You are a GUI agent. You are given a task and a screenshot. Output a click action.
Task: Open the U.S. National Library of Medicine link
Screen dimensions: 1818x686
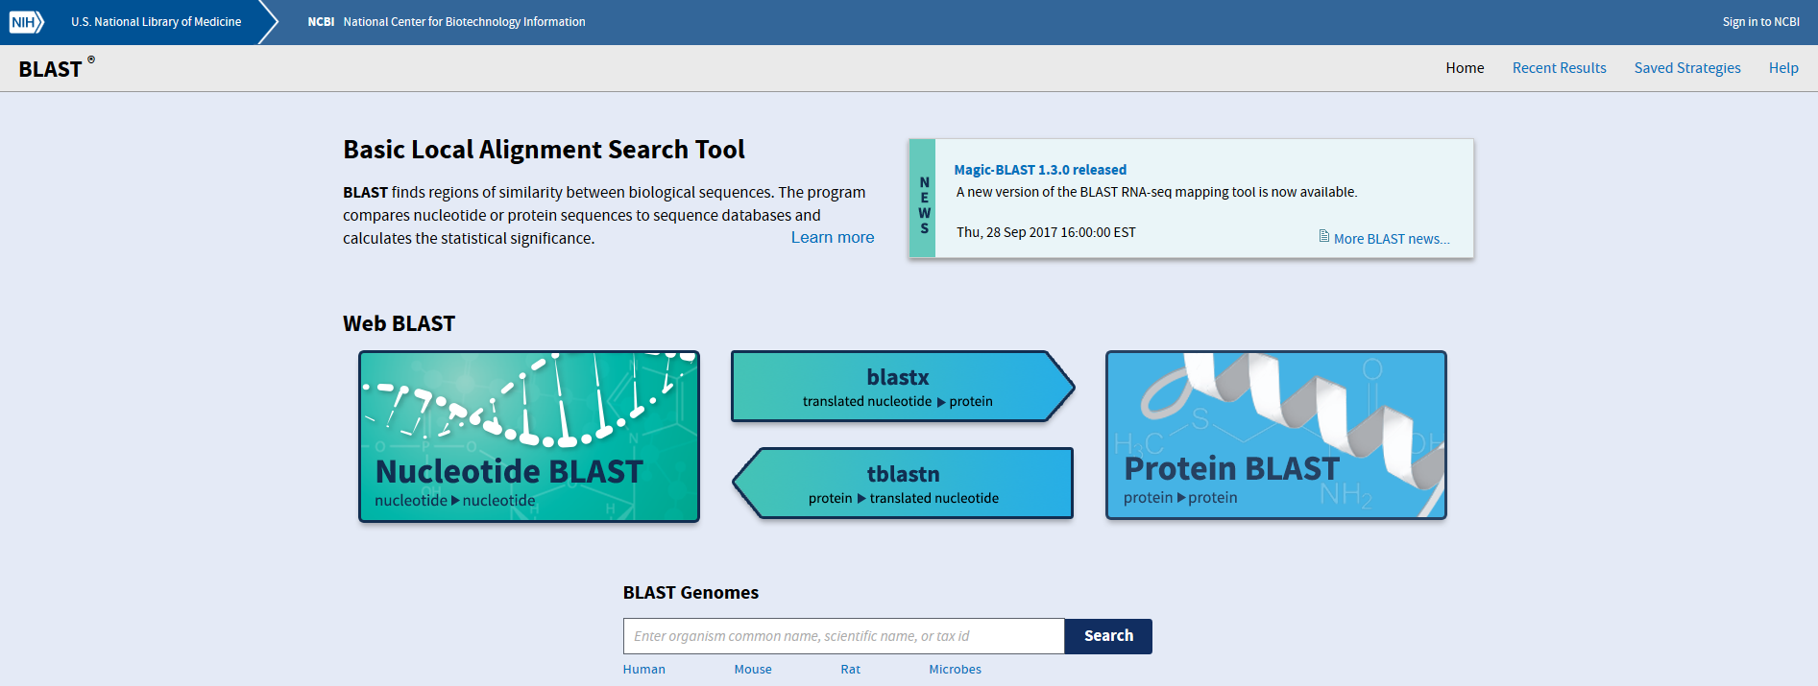(x=156, y=22)
